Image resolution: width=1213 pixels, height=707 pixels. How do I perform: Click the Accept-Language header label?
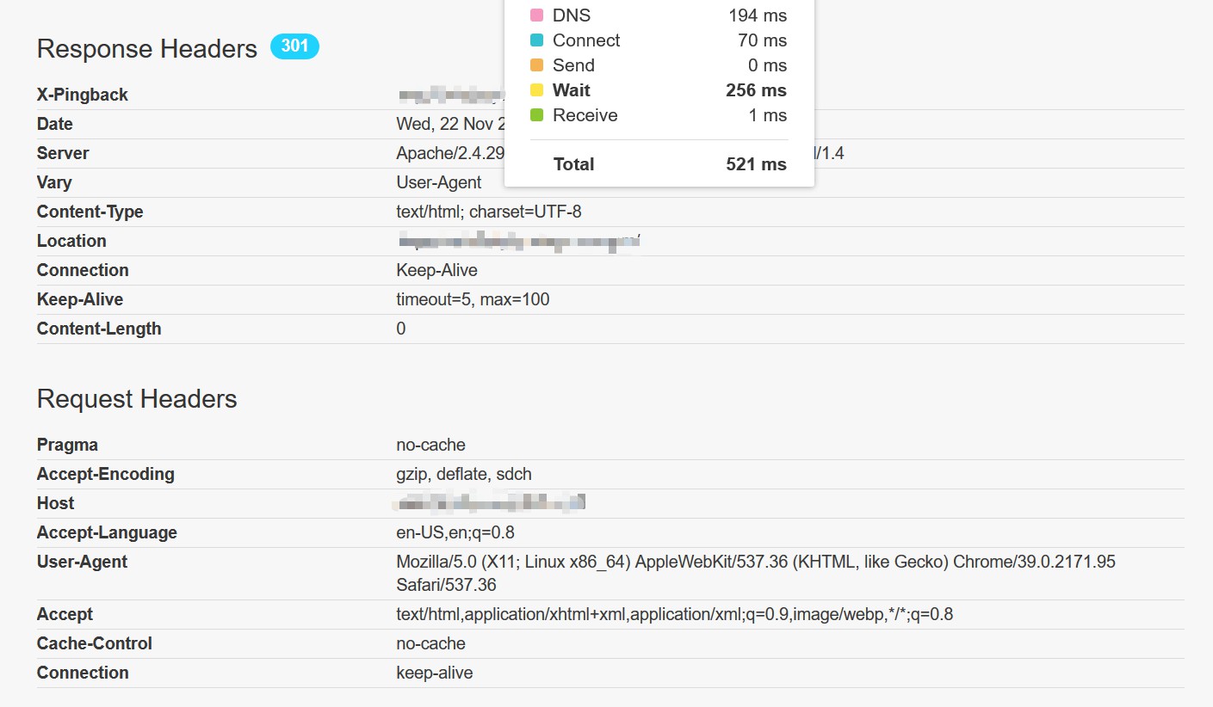click(x=107, y=532)
